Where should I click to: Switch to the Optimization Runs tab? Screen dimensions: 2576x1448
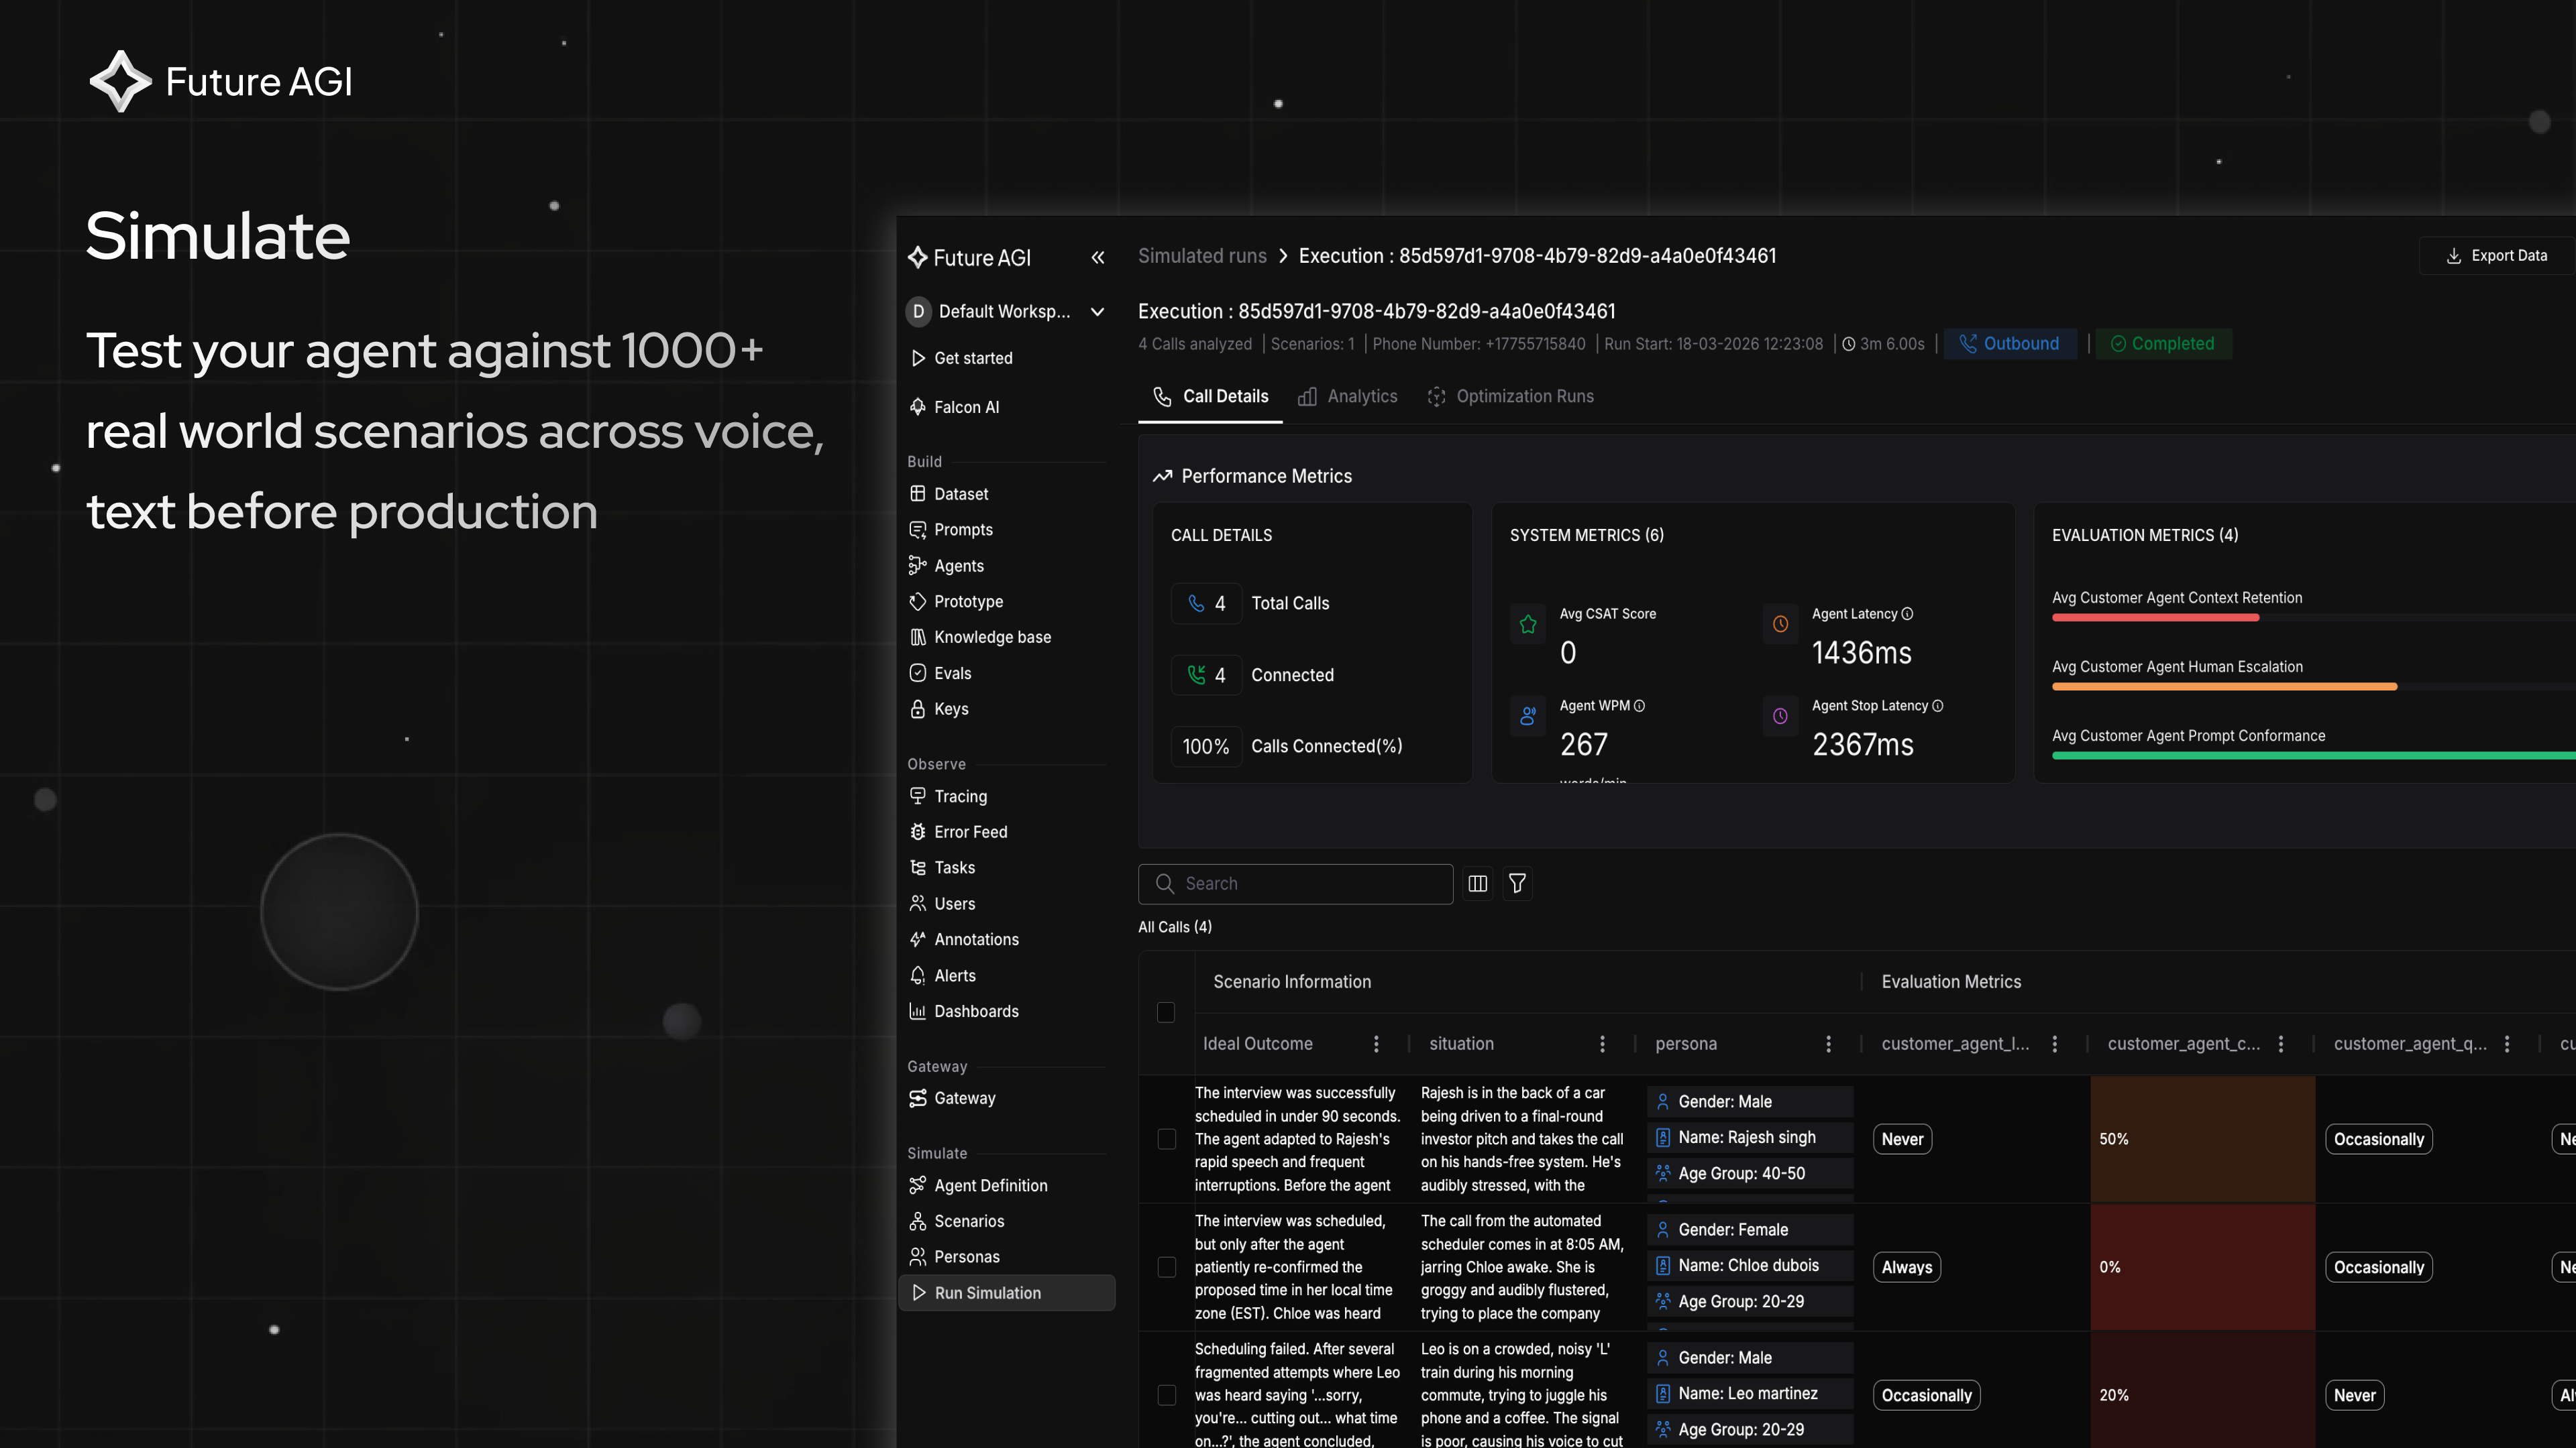pos(1510,397)
